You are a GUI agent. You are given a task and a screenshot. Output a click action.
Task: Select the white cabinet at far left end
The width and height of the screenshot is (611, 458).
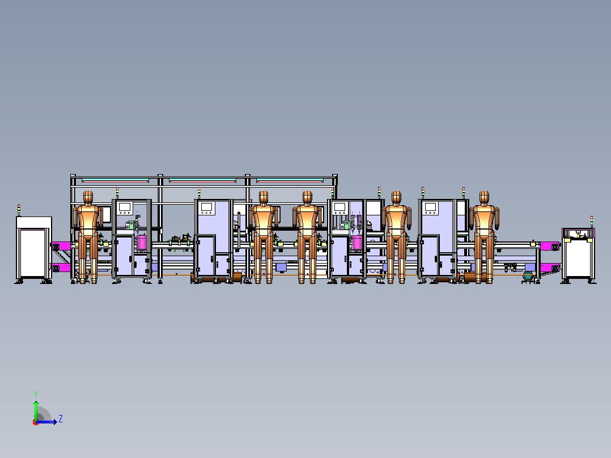tap(34, 249)
